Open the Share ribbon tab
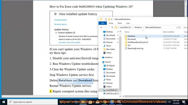The width and height of the screenshot is (188, 105). tap(120, 23)
